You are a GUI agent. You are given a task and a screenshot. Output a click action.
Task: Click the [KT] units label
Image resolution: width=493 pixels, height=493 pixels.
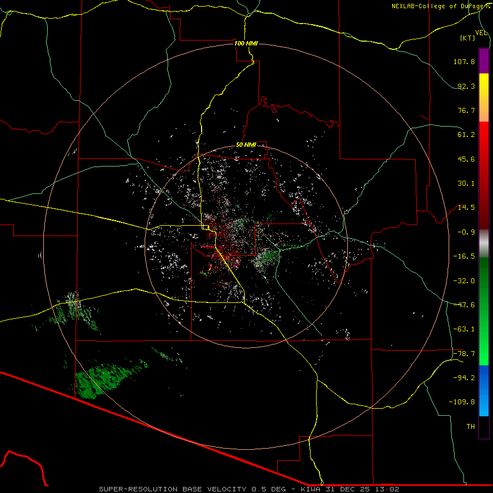(468, 38)
